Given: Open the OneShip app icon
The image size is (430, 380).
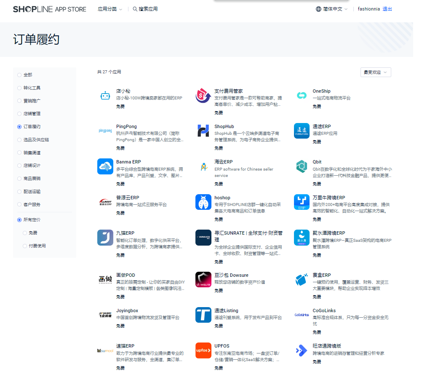Looking at the screenshot, I should (302, 96).
